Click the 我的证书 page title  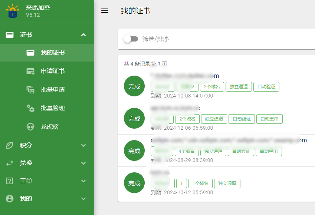pyautogui.click(x=135, y=11)
